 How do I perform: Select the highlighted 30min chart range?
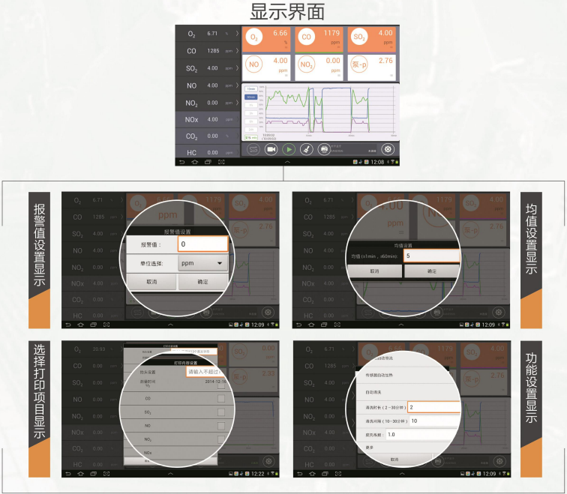251,97
